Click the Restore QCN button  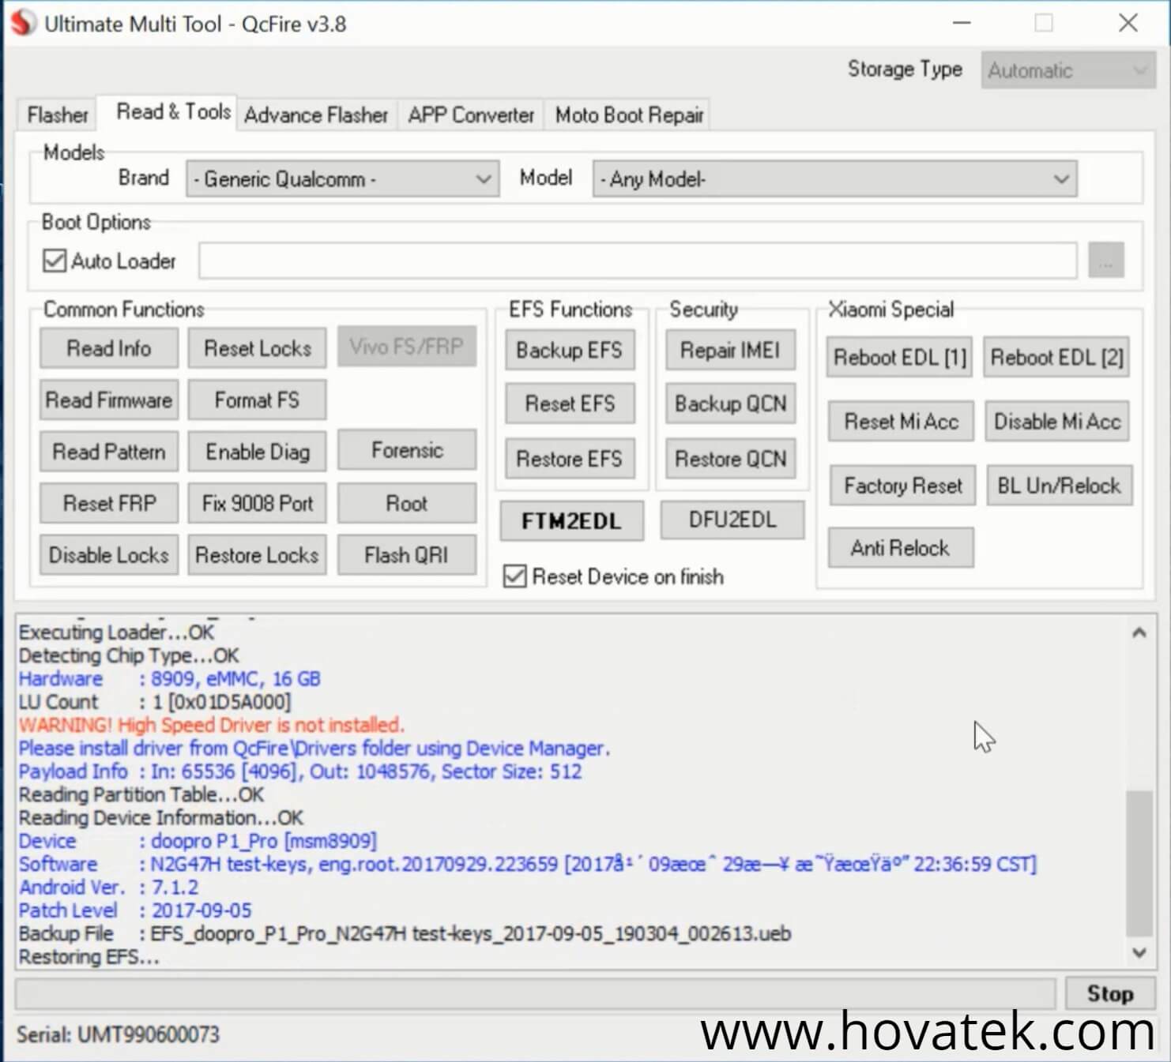pyautogui.click(x=730, y=459)
